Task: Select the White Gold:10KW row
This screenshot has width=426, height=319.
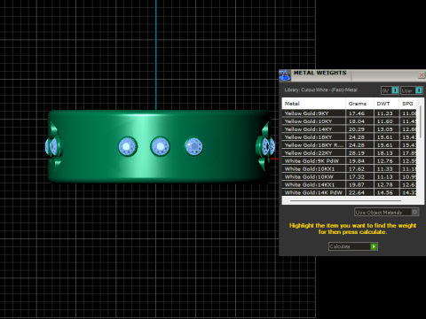Action: coord(349,177)
